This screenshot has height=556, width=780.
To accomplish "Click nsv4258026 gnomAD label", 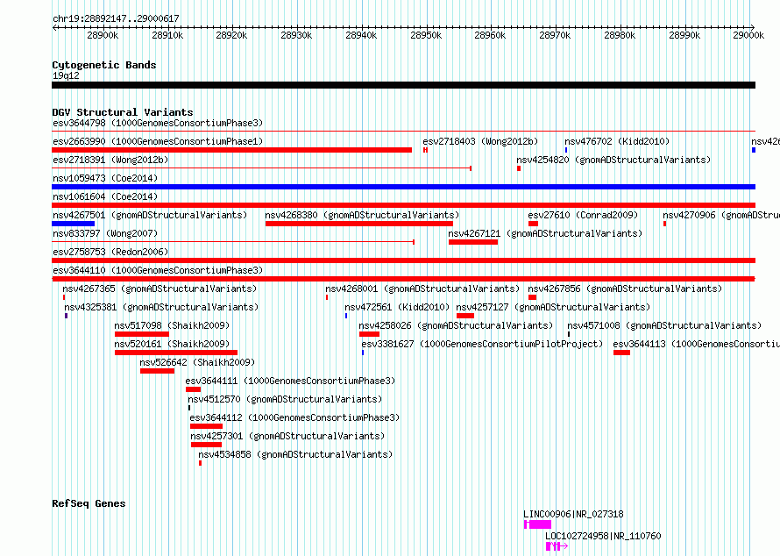I will (x=456, y=325).
